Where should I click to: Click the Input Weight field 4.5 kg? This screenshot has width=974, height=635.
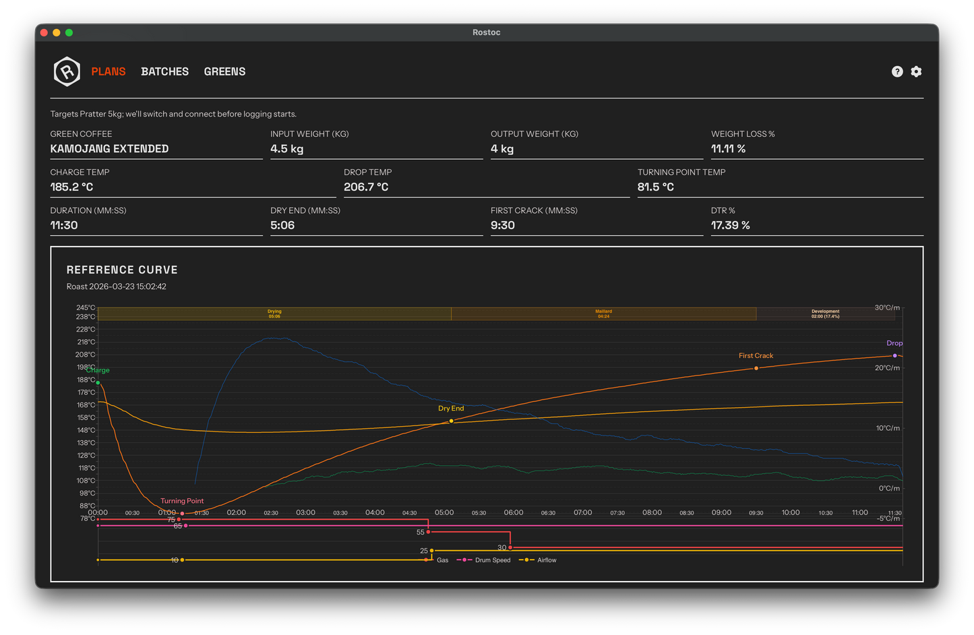pos(376,149)
